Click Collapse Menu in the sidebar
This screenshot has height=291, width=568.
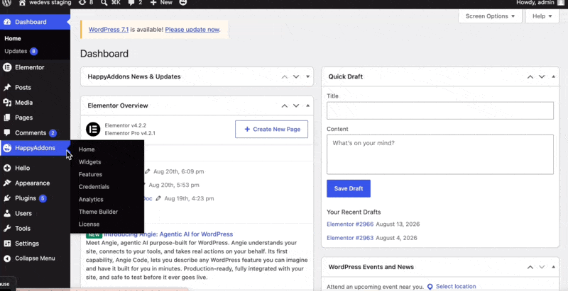click(x=35, y=258)
